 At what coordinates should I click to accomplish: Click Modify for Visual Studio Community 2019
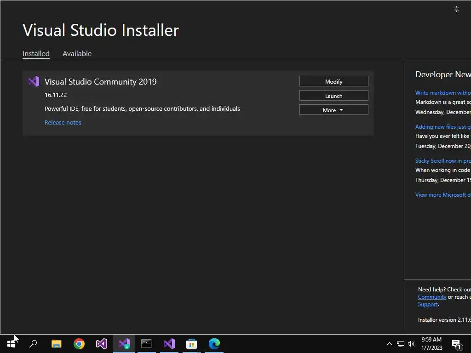click(x=334, y=81)
